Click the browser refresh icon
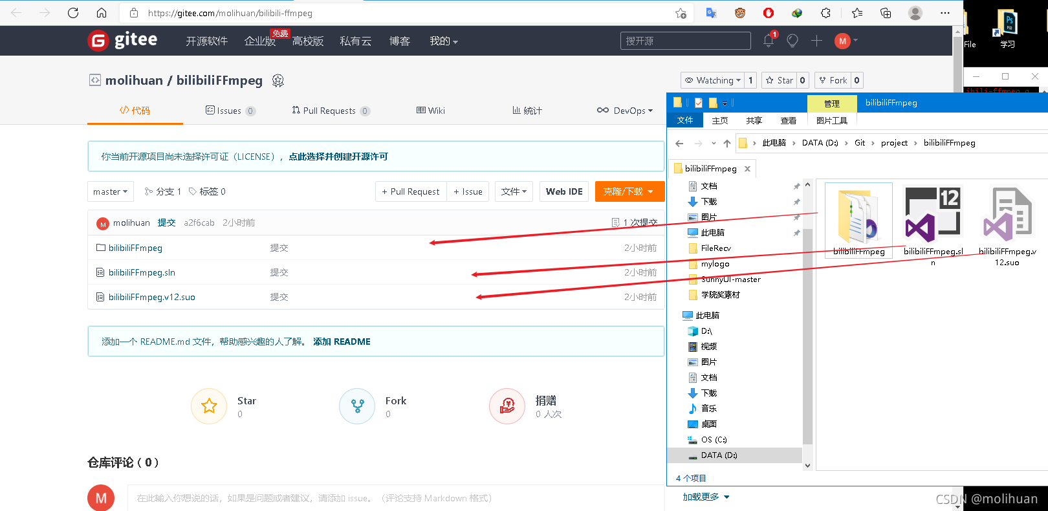The height and width of the screenshot is (511, 1048). (73, 13)
